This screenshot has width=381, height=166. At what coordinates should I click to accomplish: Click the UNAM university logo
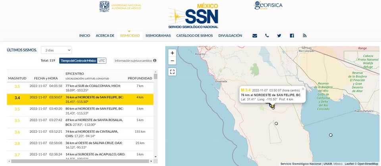coord(120,7)
